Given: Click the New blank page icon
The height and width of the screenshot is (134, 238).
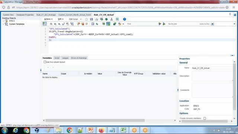Looking at the screenshot, I should tap(86, 19).
